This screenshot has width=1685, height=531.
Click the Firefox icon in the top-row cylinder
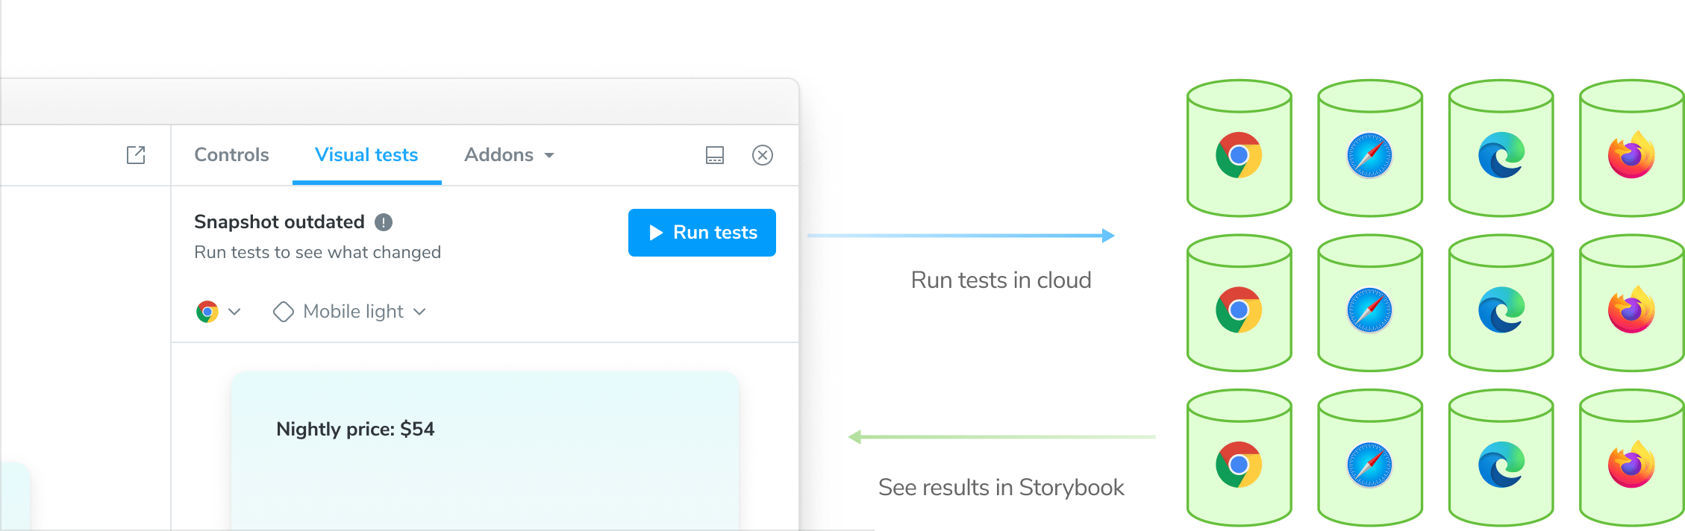(1631, 155)
